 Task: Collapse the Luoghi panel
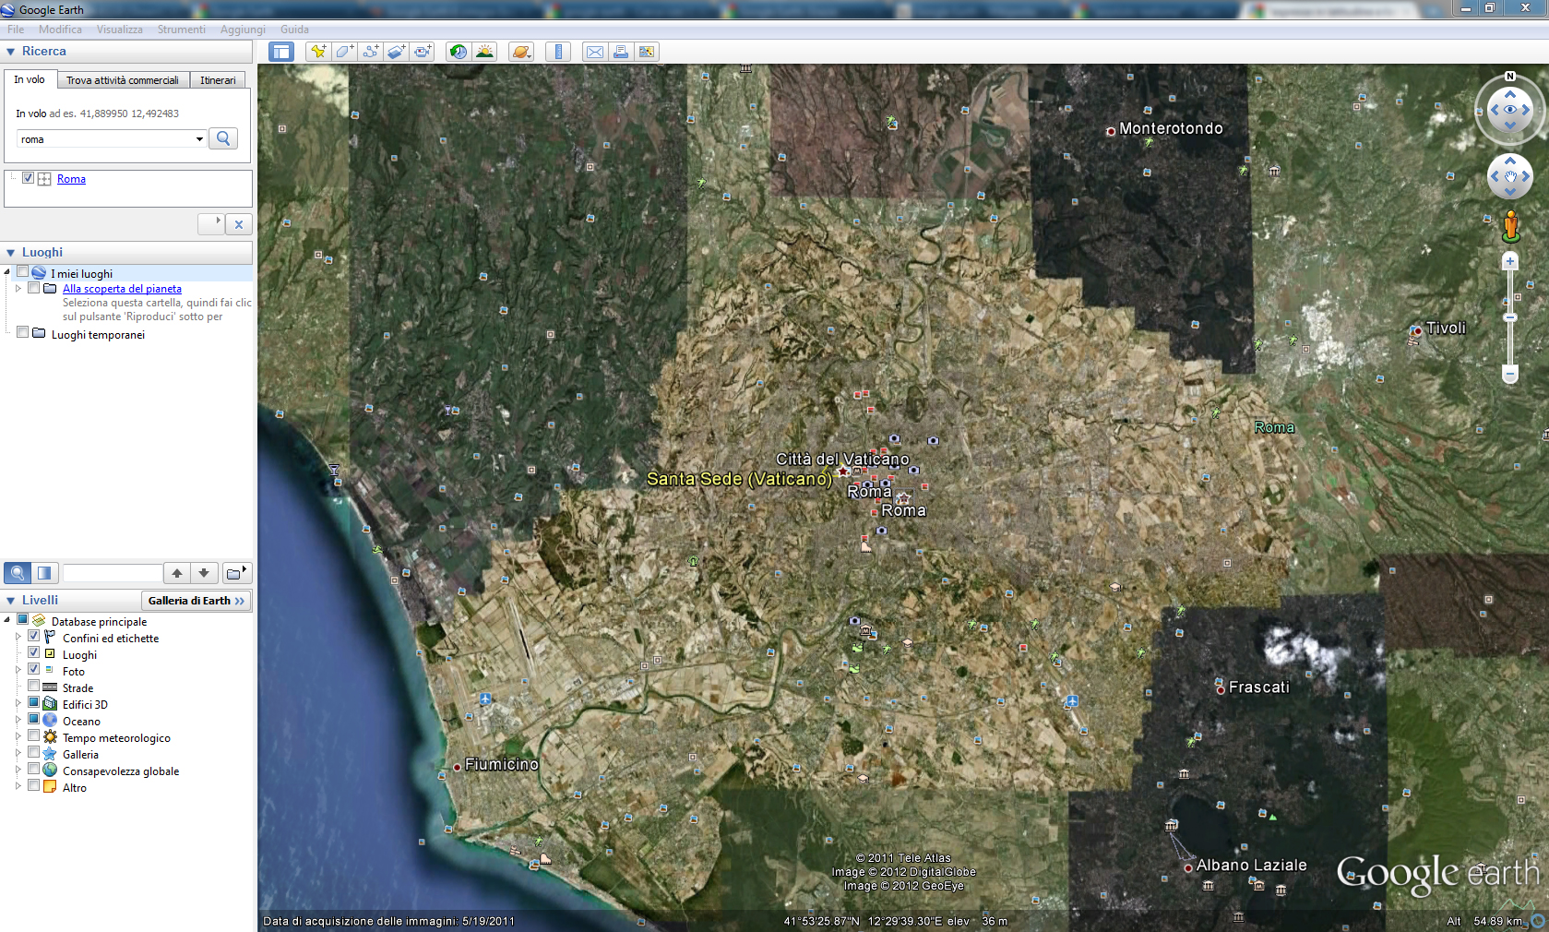[x=11, y=253]
